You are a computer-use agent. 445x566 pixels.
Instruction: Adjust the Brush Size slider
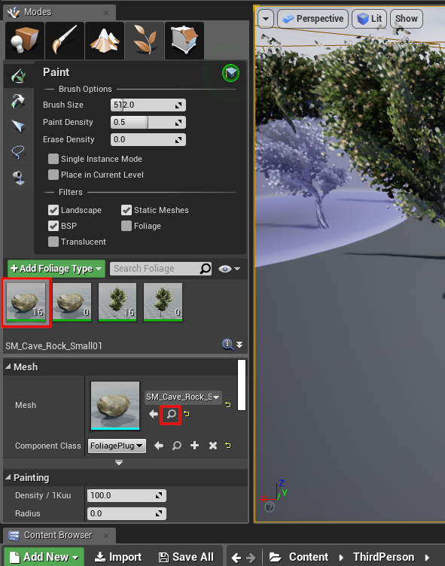(148, 105)
